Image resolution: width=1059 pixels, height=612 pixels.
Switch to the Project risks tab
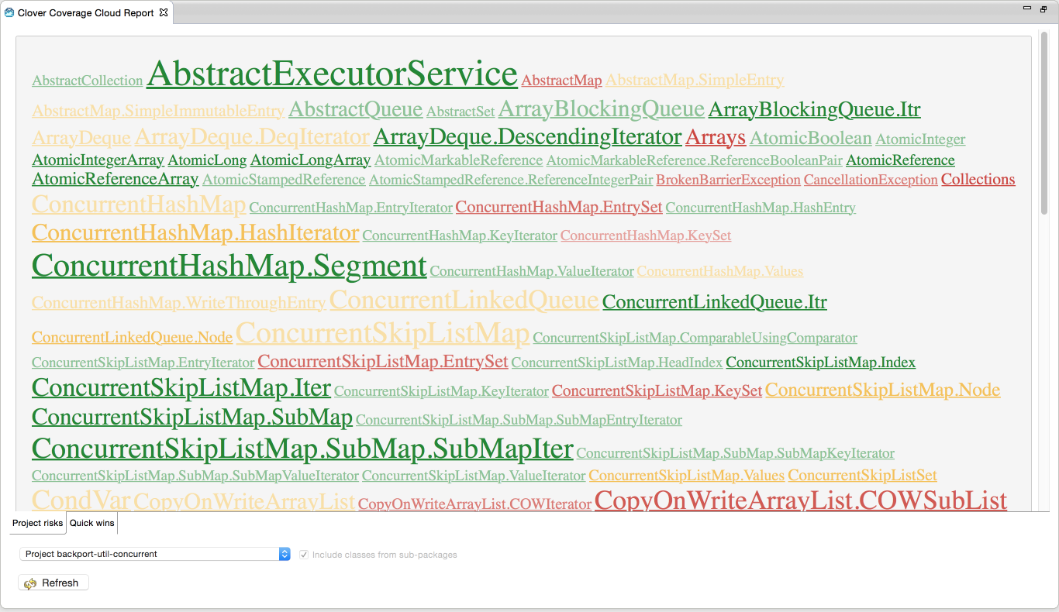(37, 523)
